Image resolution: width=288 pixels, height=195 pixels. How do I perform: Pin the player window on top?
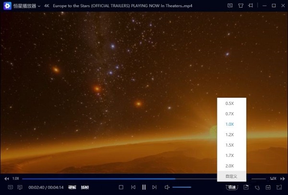coord(251,6)
